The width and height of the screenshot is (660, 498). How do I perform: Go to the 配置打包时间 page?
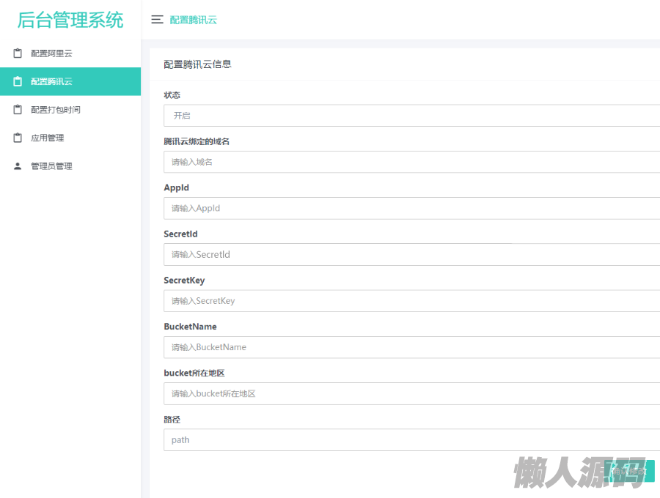pyautogui.click(x=56, y=110)
